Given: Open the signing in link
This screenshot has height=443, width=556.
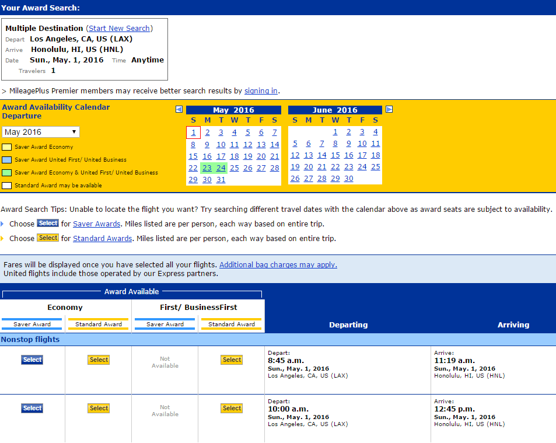Looking at the screenshot, I should coord(261,91).
